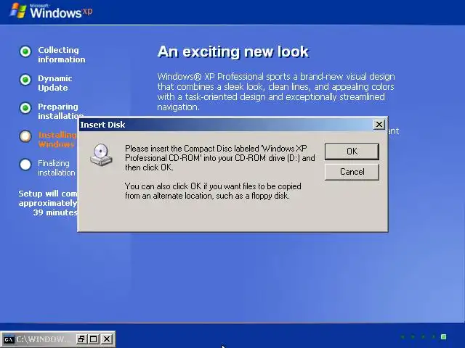Click the Windows XP logo flag
Image resolution: width=465 pixels, height=348 pixels.
click(17, 10)
